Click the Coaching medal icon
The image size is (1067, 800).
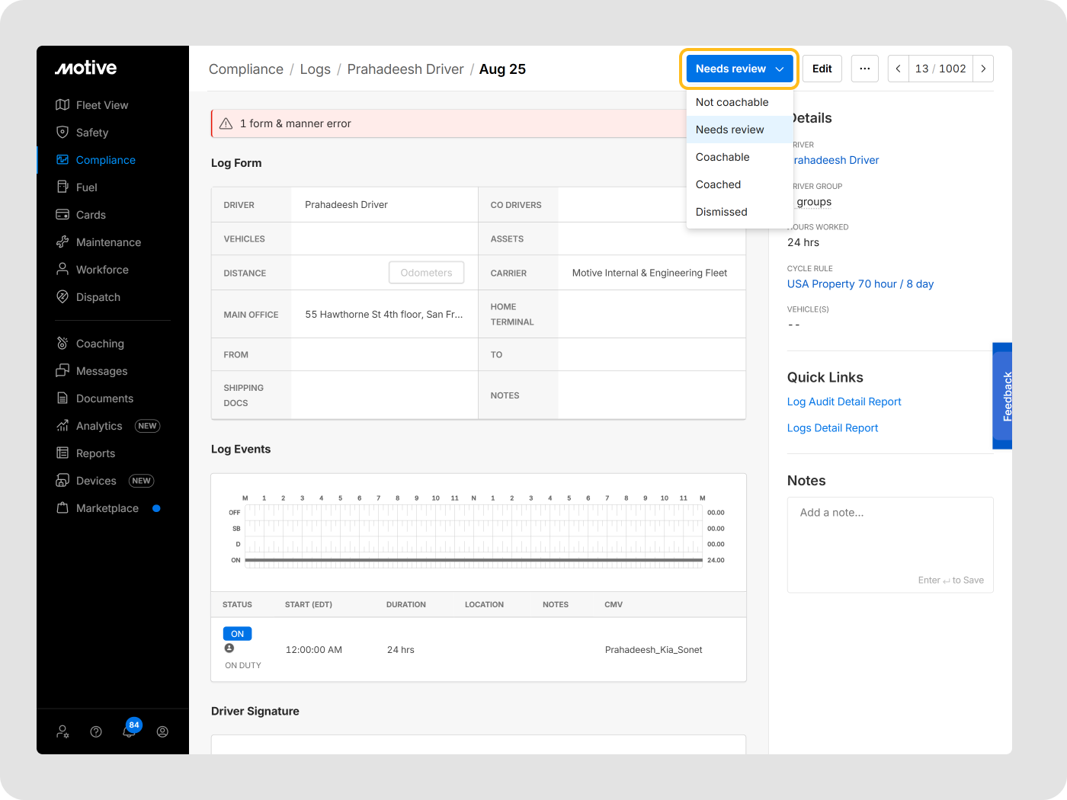click(62, 344)
